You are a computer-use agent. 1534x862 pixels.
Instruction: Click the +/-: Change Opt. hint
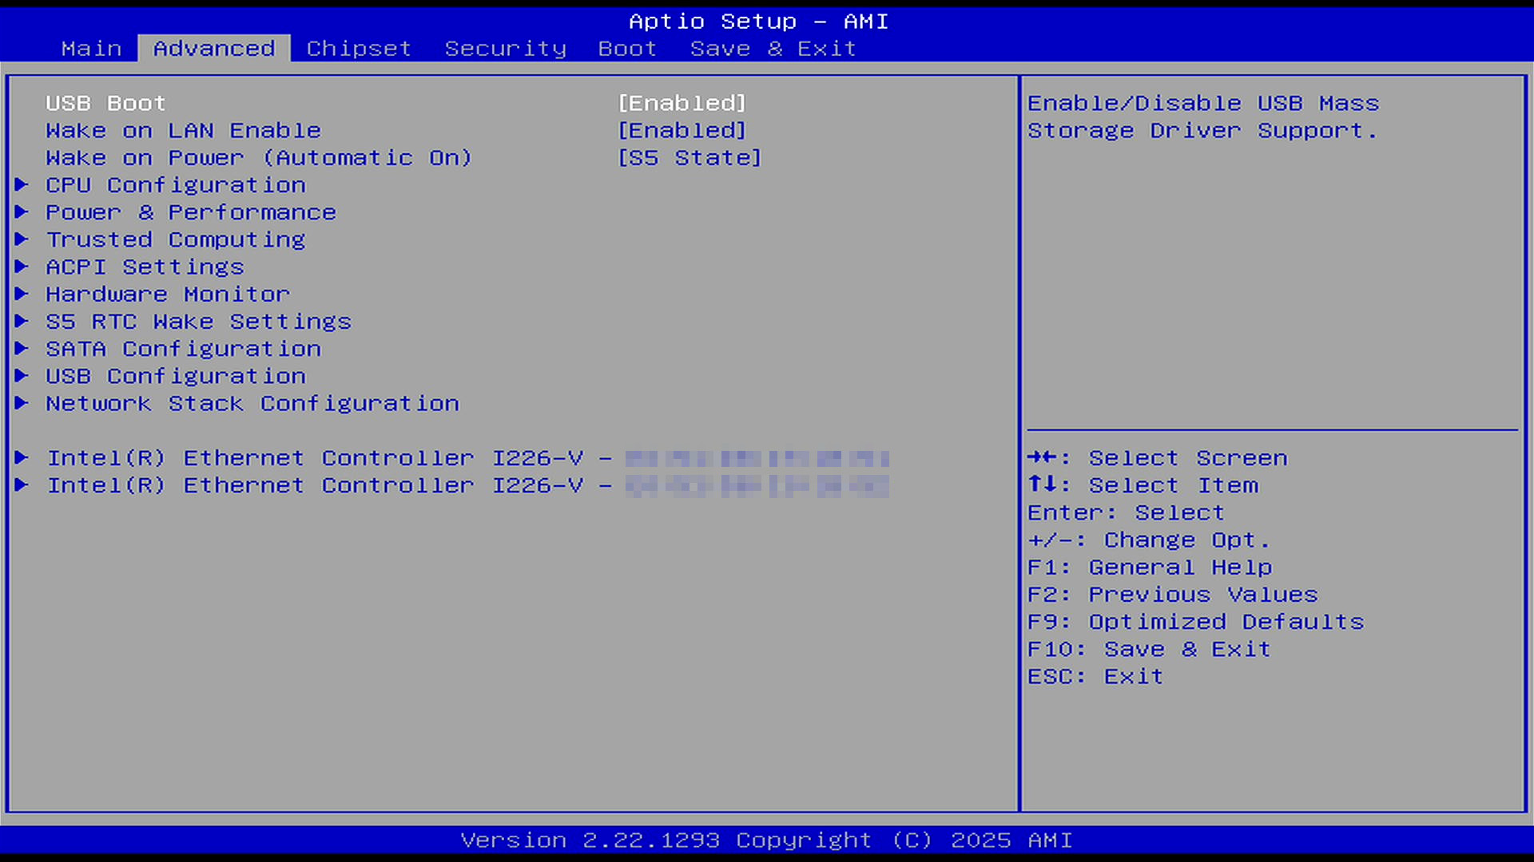tap(1148, 540)
